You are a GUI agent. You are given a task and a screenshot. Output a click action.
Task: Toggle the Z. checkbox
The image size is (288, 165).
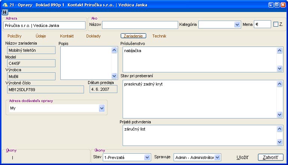[276, 24]
